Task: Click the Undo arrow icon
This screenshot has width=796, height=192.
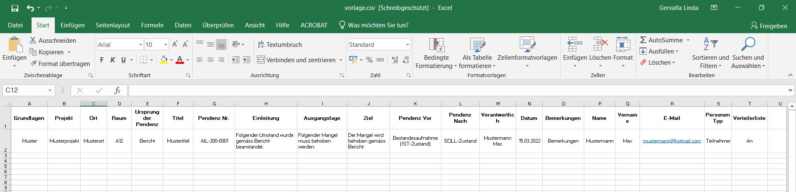Action: coord(30,8)
